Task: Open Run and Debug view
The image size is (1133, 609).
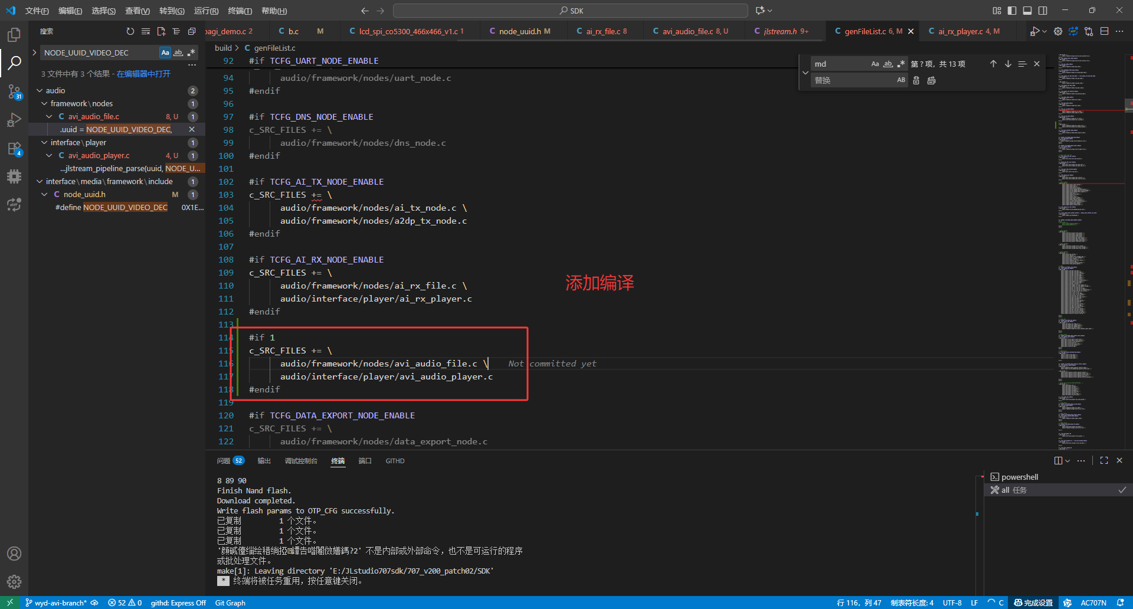Action: 14,120
